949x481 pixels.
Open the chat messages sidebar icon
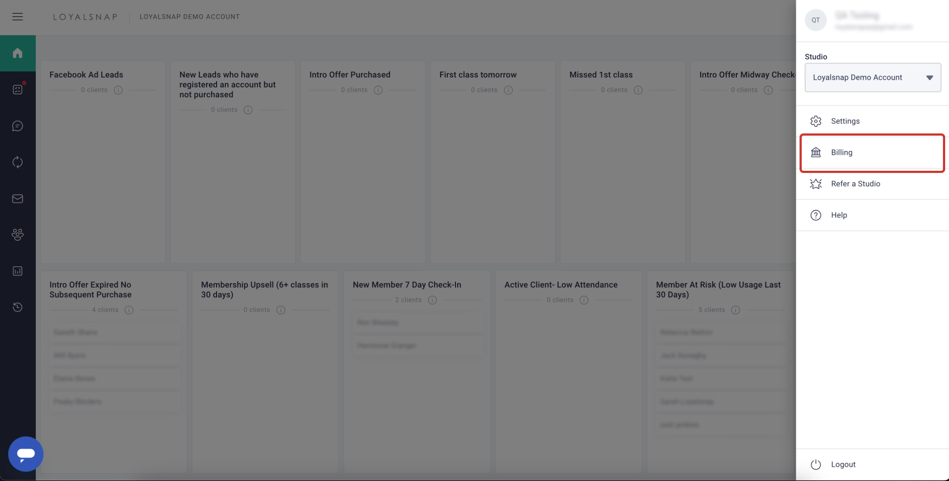[18, 126]
